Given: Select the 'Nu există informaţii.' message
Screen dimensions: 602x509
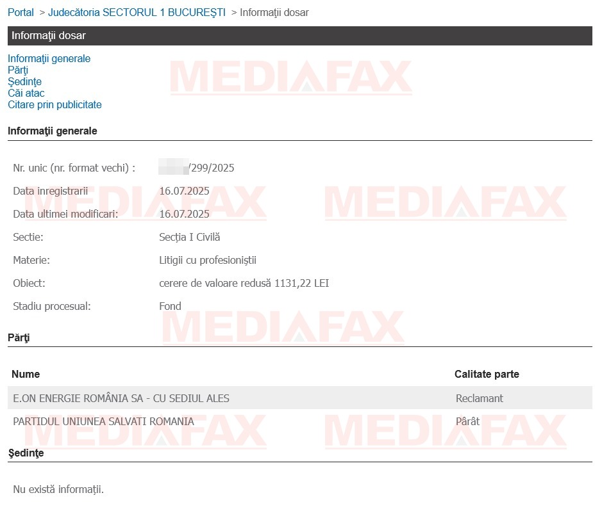Looking at the screenshot, I should click(x=58, y=489).
